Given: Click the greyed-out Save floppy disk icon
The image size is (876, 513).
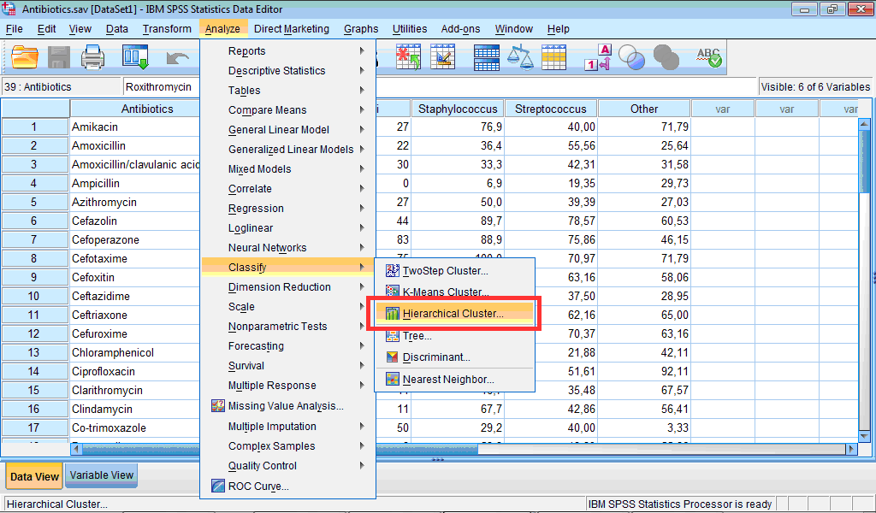Looking at the screenshot, I should click(59, 57).
